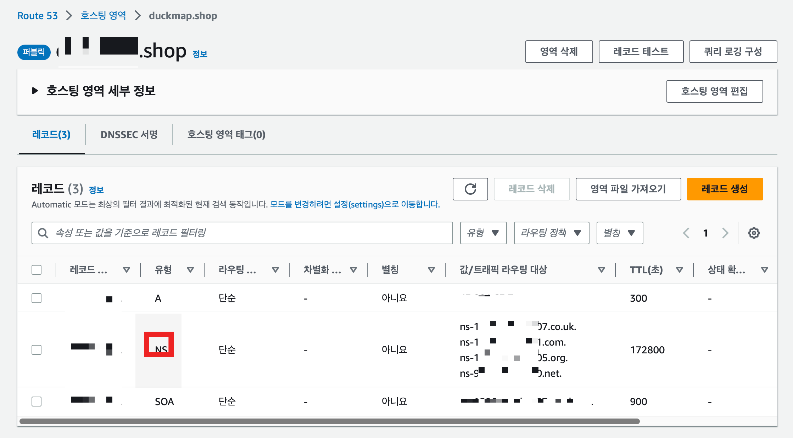The width and height of the screenshot is (793, 438).
Task: Sort by TTL(초) column arrow
Action: click(679, 270)
